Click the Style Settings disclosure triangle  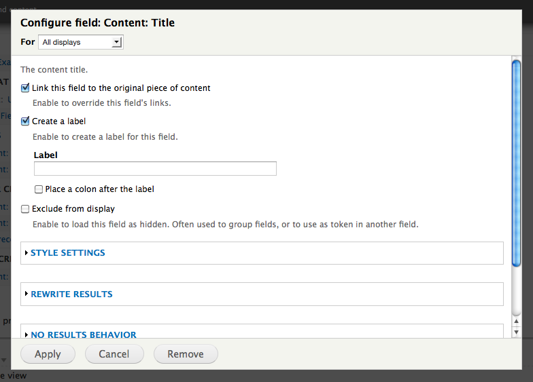[x=27, y=253]
